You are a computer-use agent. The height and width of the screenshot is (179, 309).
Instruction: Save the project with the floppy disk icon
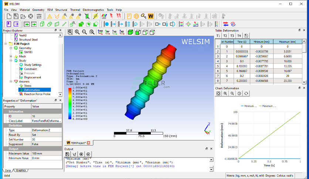pyautogui.click(x=16, y=16)
